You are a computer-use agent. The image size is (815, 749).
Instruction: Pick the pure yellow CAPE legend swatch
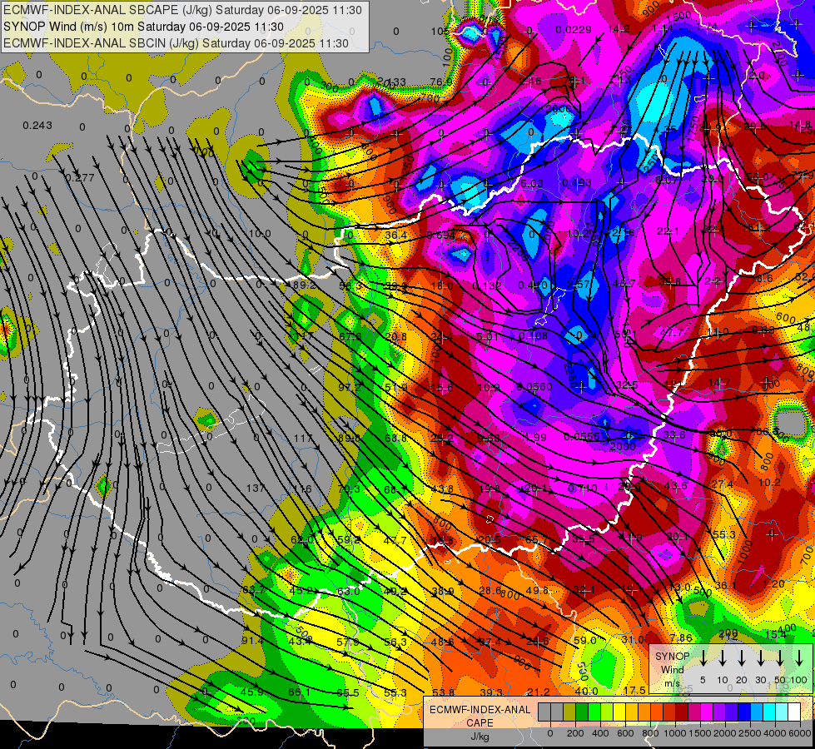[619, 712]
